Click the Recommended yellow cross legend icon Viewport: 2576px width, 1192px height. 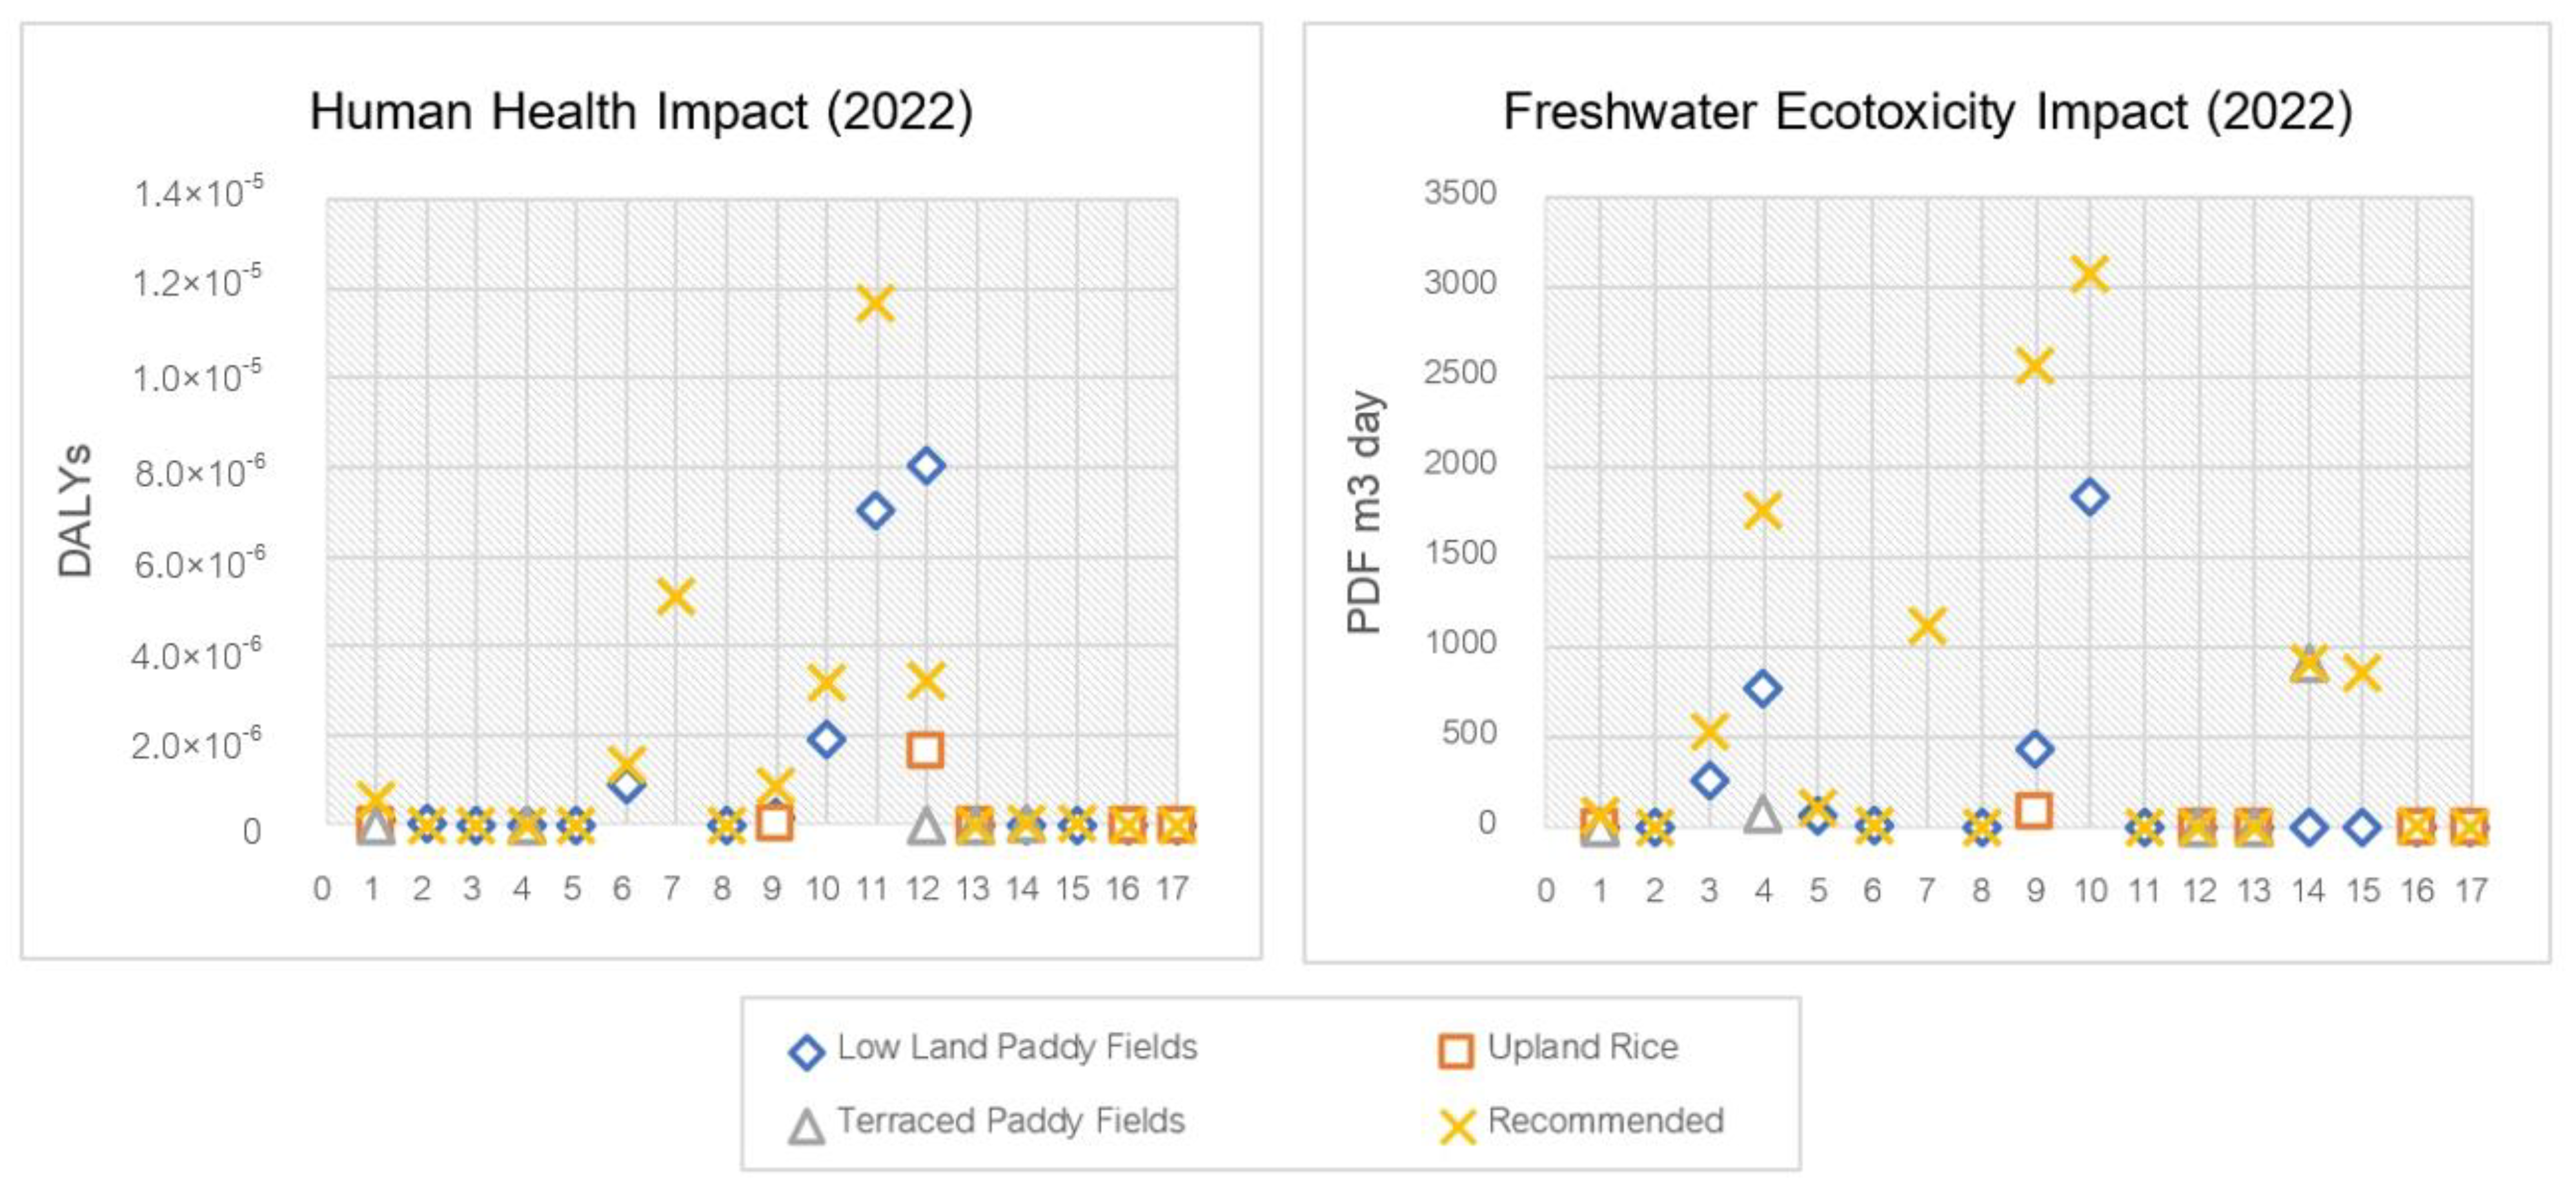1457,1126
